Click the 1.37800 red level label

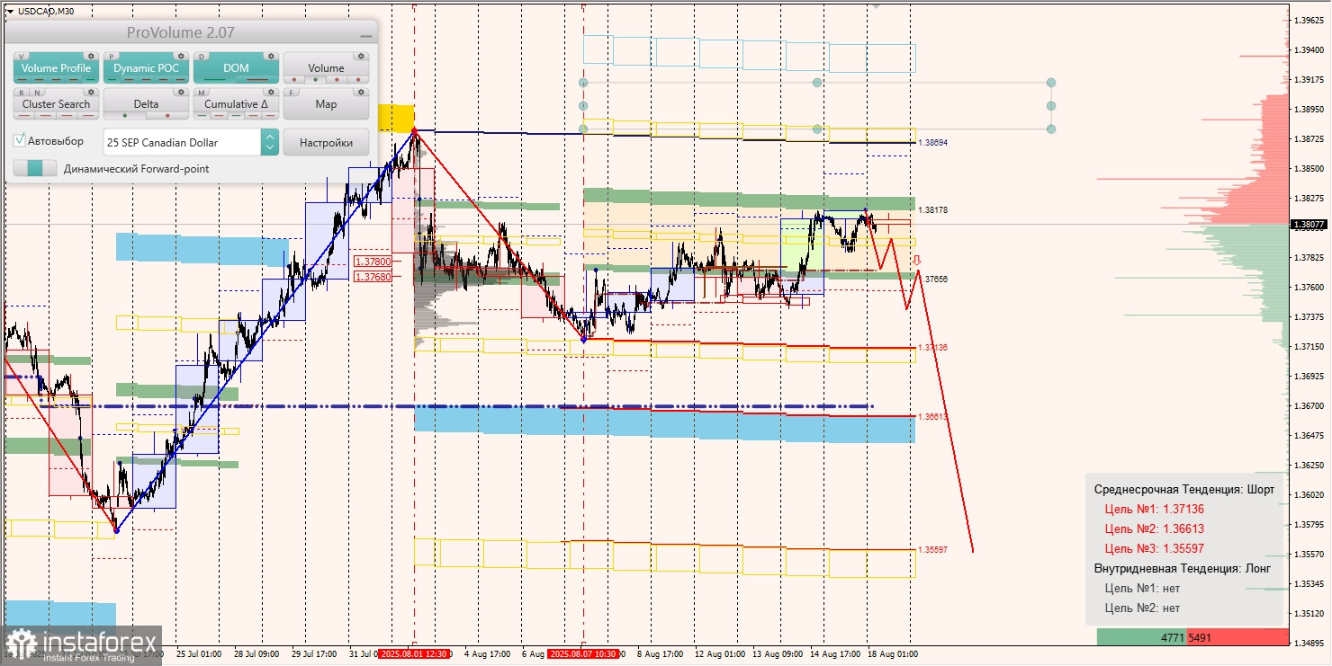point(373,262)
